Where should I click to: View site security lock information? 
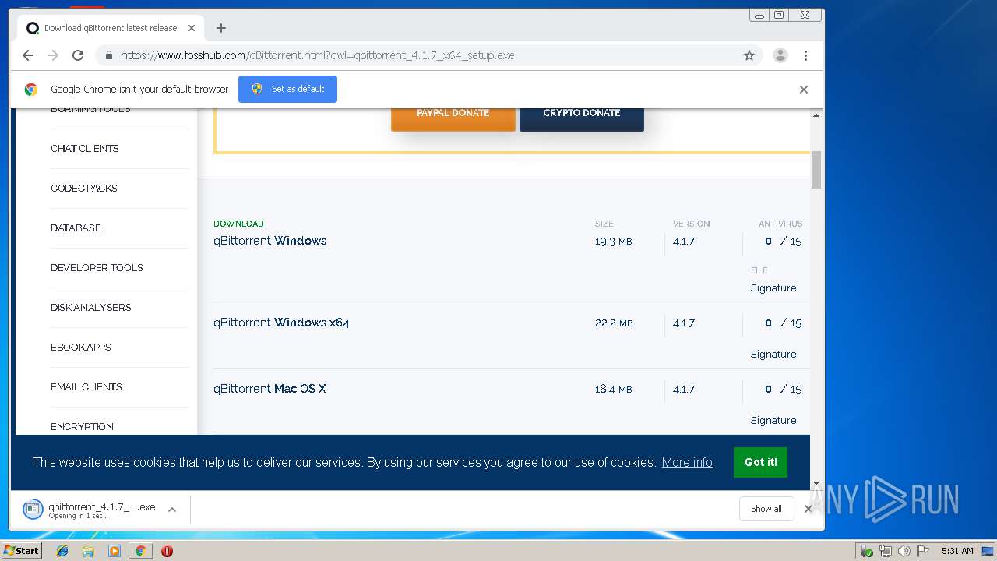[108, 55]
